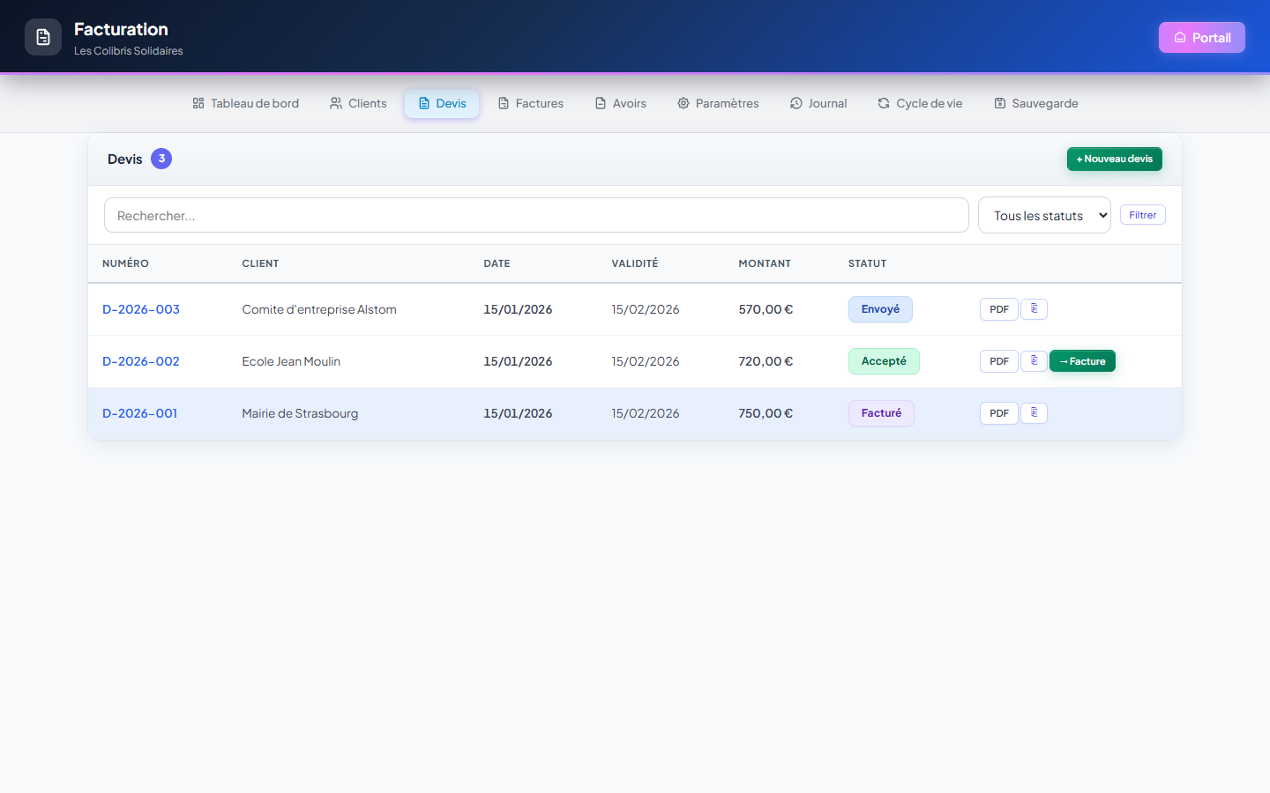Create a quote with Nouveau devis
This screenshot has width=1270, height=793.
[x=1115, y=159]
